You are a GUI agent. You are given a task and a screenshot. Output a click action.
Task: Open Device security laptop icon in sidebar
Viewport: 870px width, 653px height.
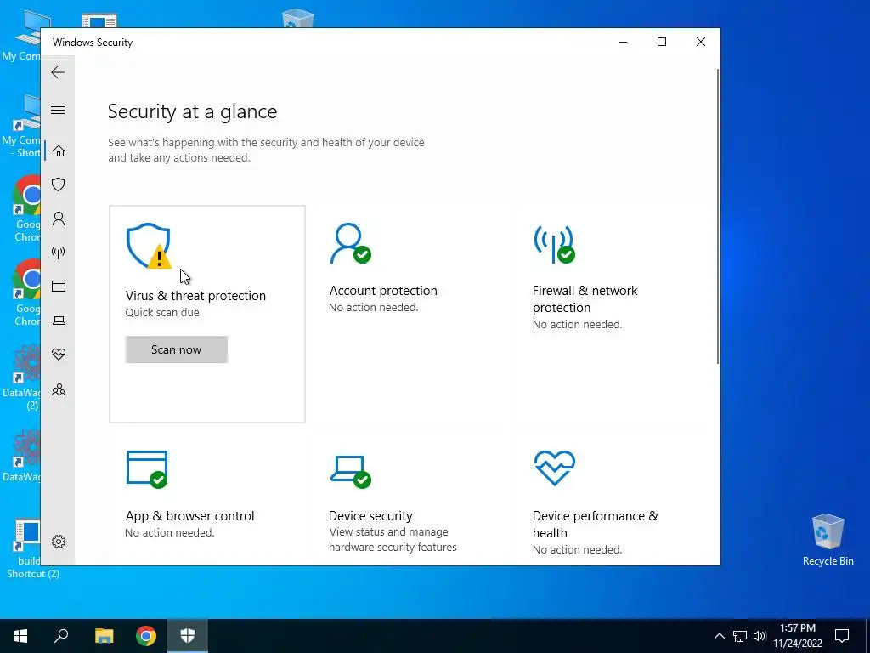click(x=59, y=321)
